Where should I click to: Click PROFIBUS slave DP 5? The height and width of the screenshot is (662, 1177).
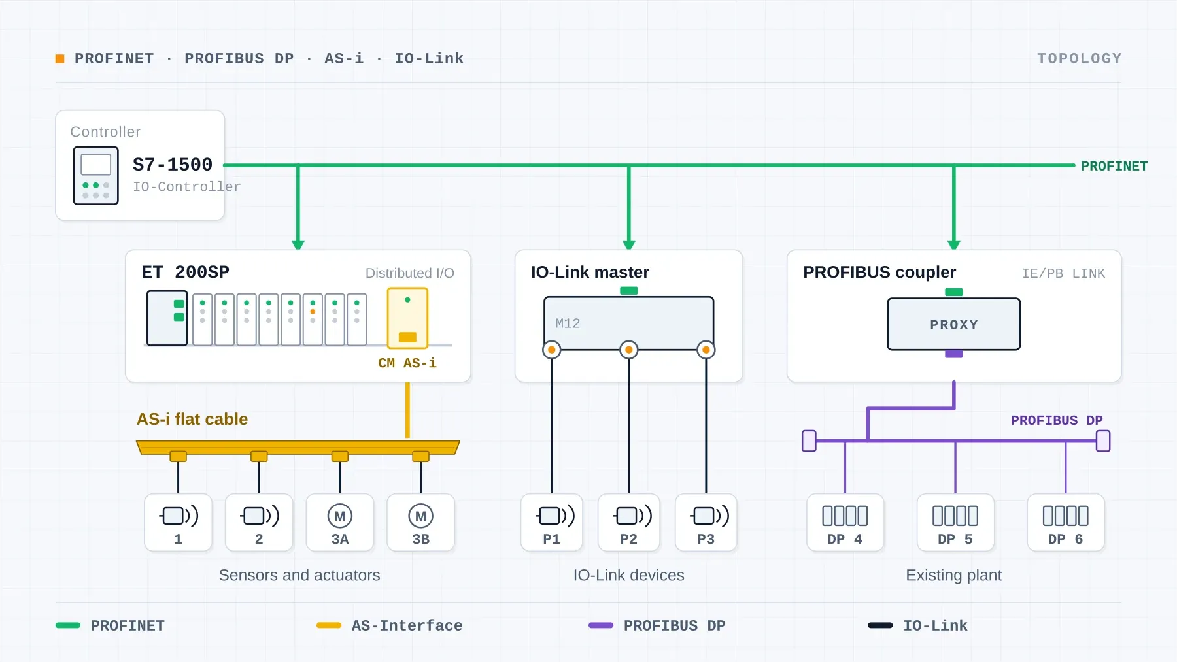(955, 522)
